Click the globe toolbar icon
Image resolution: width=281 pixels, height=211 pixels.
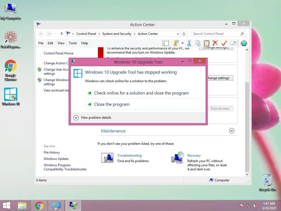pos(244,43)
